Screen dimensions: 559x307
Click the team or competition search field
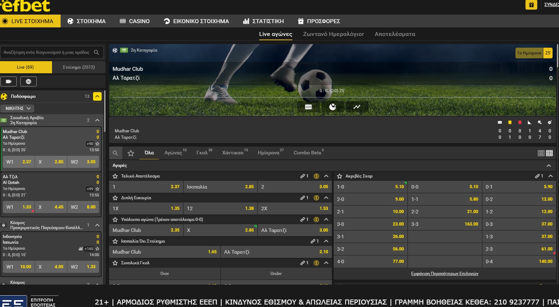46,52
